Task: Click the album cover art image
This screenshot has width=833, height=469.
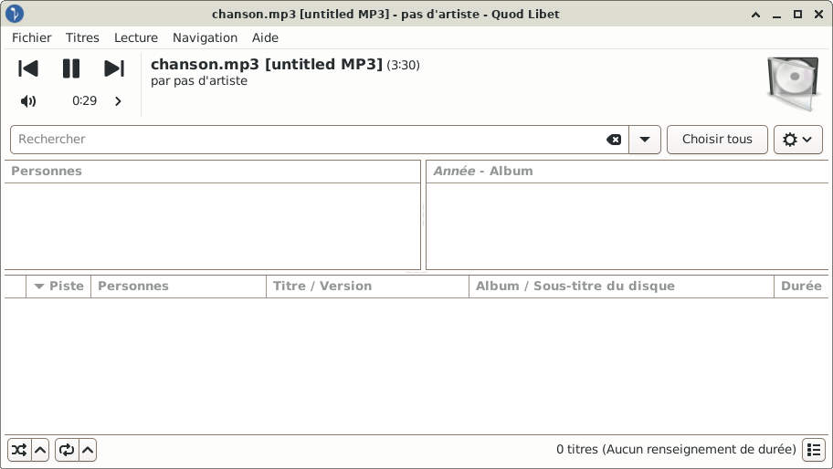Action: [793, 83]
